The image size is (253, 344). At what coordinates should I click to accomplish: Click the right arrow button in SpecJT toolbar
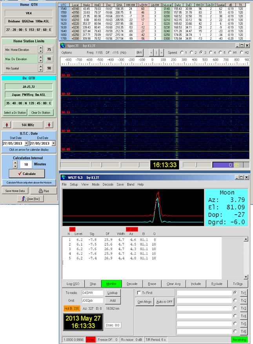tap(162, 52)
